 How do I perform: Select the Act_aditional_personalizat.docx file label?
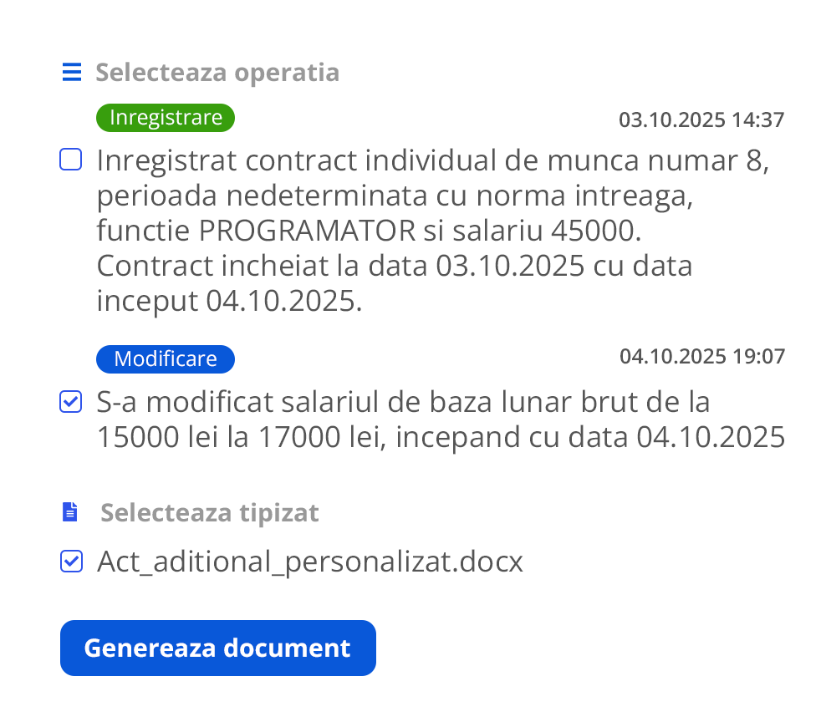309,562
